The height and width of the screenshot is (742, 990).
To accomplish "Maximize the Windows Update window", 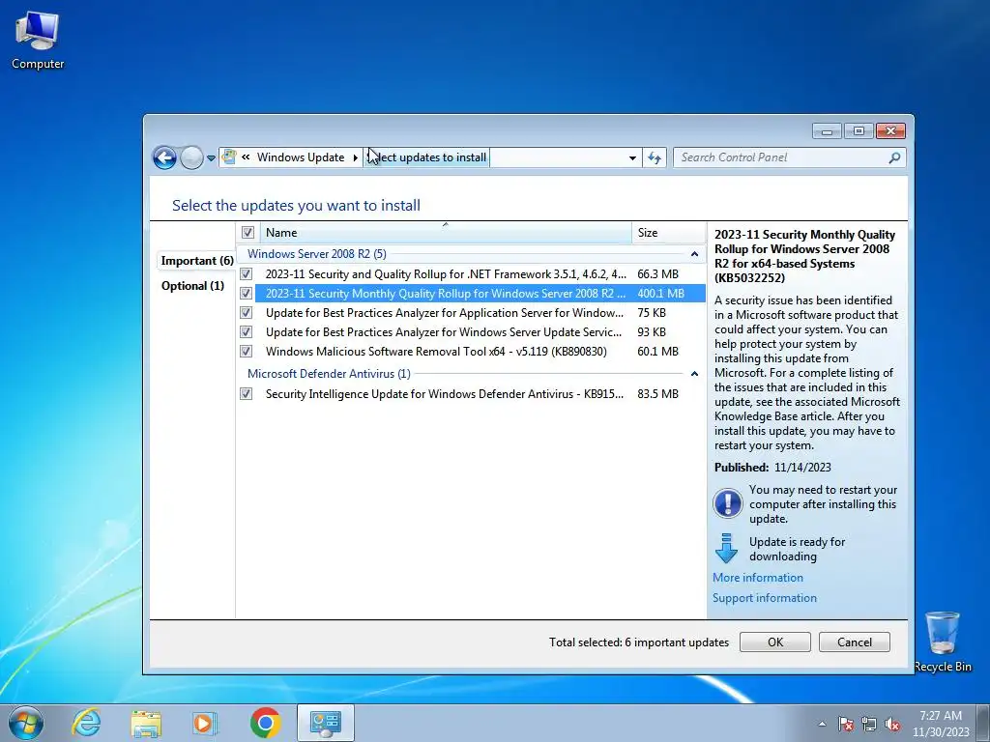I will pyautogui.click(x=859, y=130).
